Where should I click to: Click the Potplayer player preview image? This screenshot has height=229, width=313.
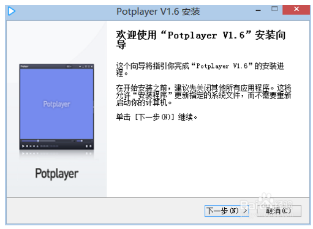(56, 107)
